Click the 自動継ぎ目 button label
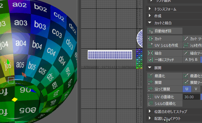Image resolution: width=202 pixels, height=123 pixels. [x=163, y=31]
